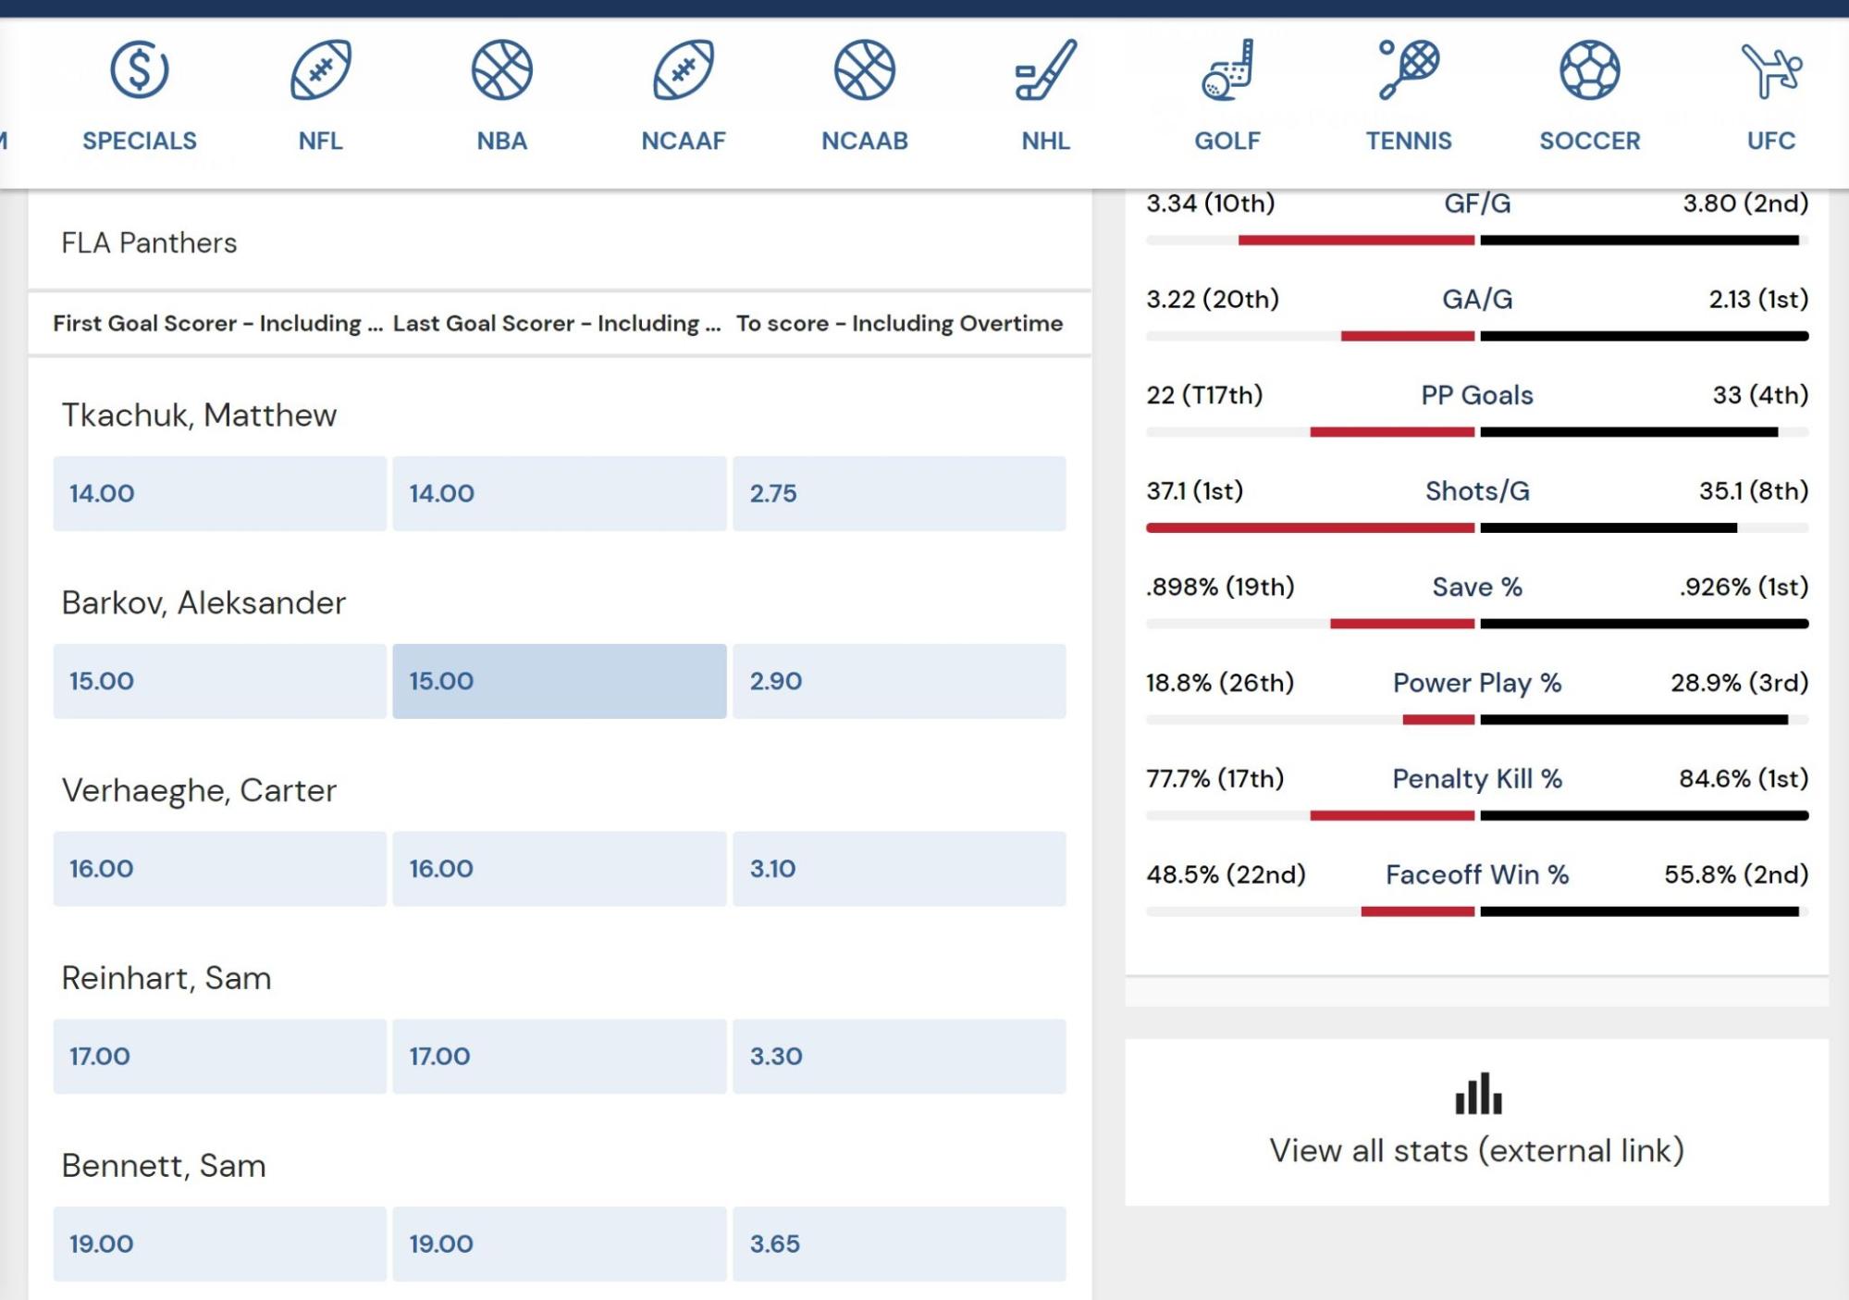Select Reinhart to score odds 3.30
The image size is (1849, 1300).
(899, 1057)
